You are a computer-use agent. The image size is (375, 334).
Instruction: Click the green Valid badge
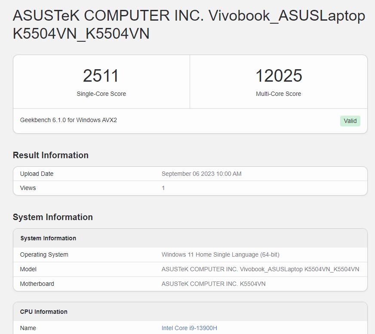(x=350, y=121)
